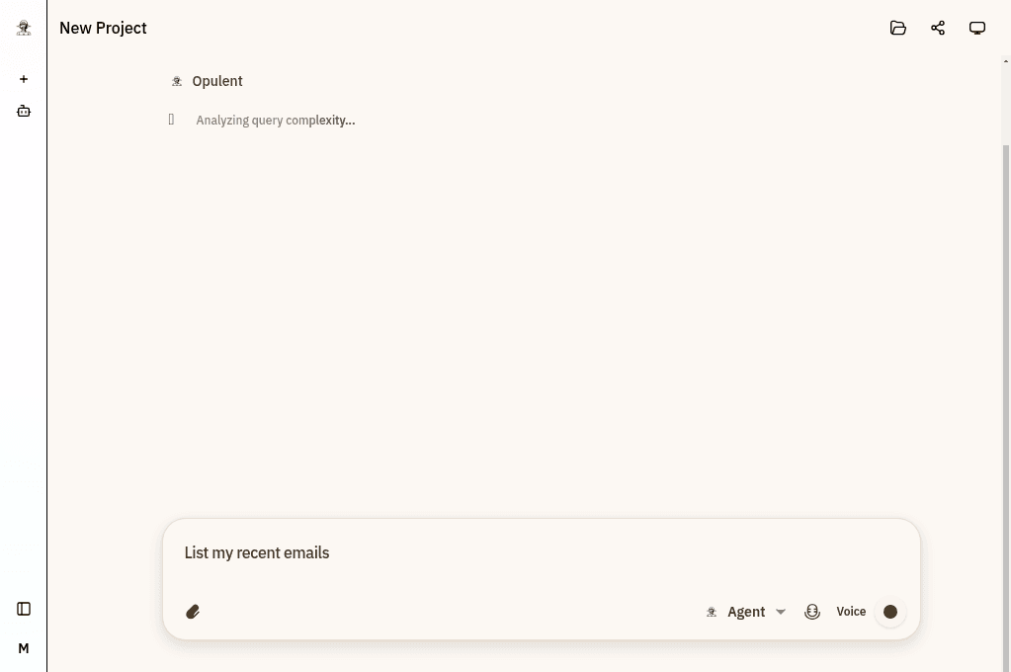Select the New Project title
Screen dimensions: 1011x672
point(103,28)
